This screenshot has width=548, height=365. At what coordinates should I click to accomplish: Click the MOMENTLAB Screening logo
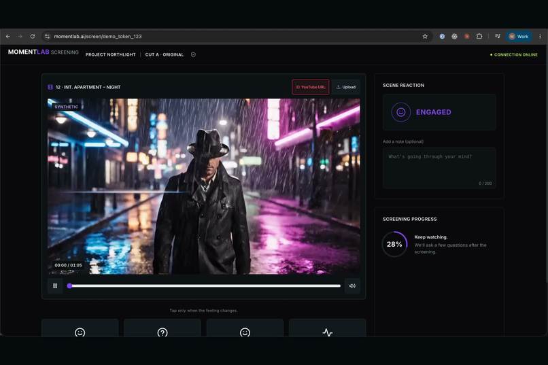43,52
